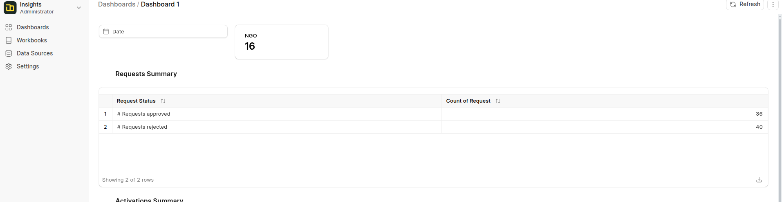Screen dimensions: 782x202
Task: Select the Requests approved row
Action: tap(143, 114)
